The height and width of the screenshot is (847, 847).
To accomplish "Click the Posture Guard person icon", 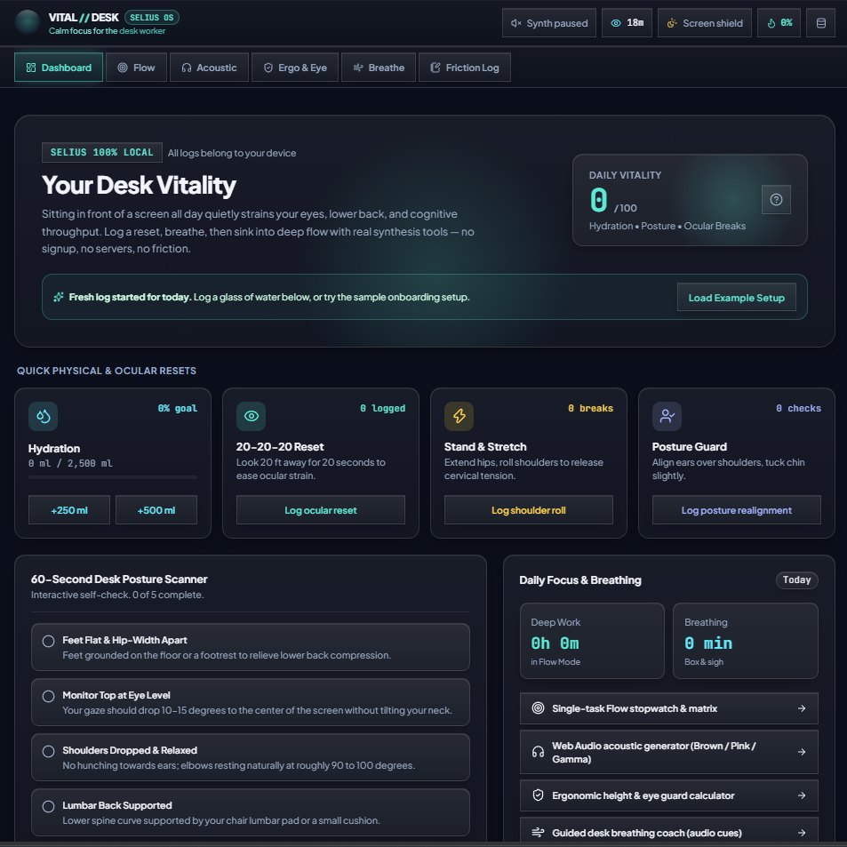I will tap(667, 416).
